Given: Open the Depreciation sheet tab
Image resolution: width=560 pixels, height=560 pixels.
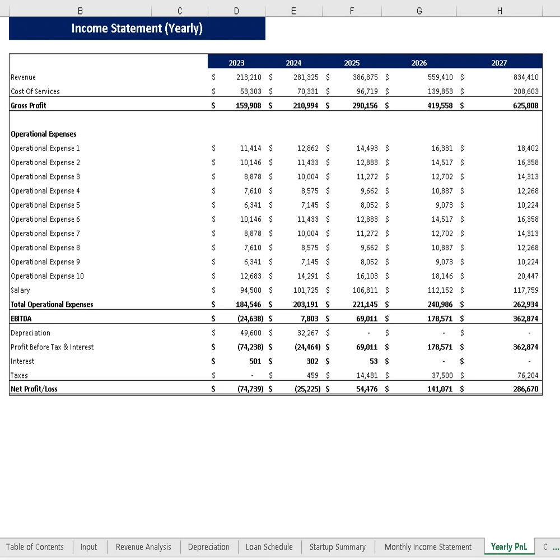Looking at the screenshot, I should point(208,547).
